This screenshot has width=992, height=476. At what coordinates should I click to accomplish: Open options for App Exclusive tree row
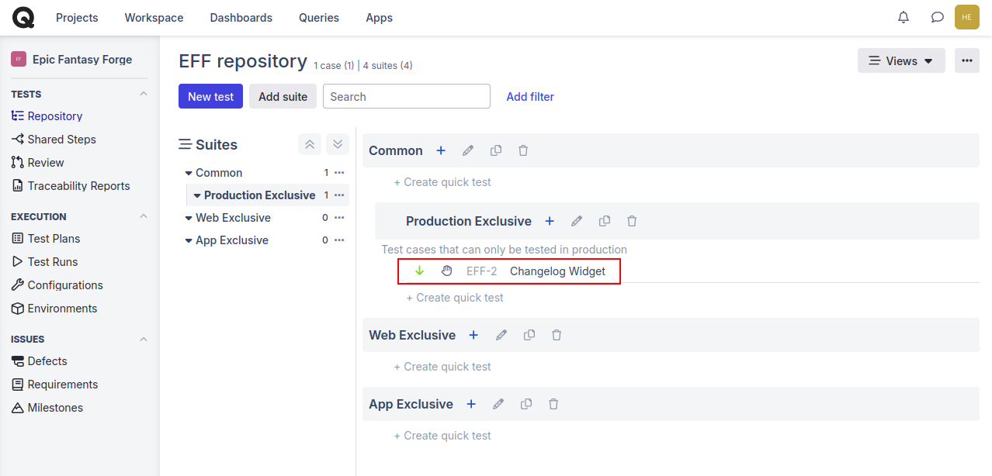pos(339,240)
